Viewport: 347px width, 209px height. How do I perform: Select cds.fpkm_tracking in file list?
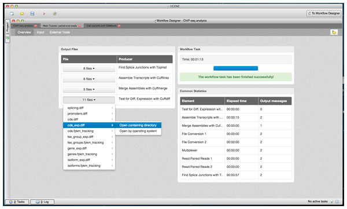click(x=89, y=131)
